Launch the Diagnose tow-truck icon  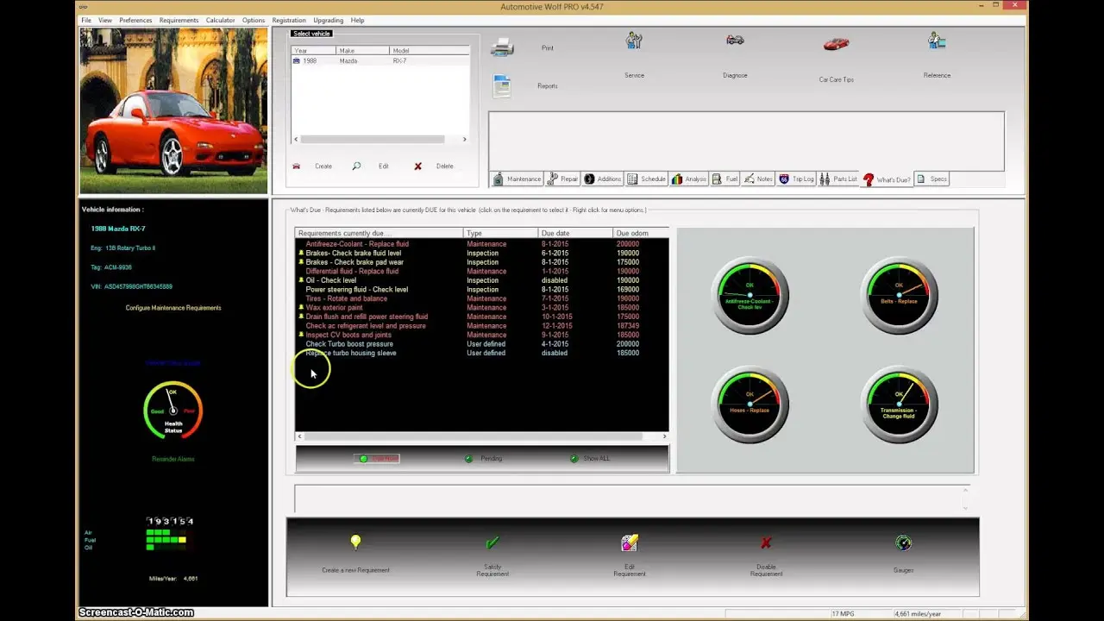[735, 40]
